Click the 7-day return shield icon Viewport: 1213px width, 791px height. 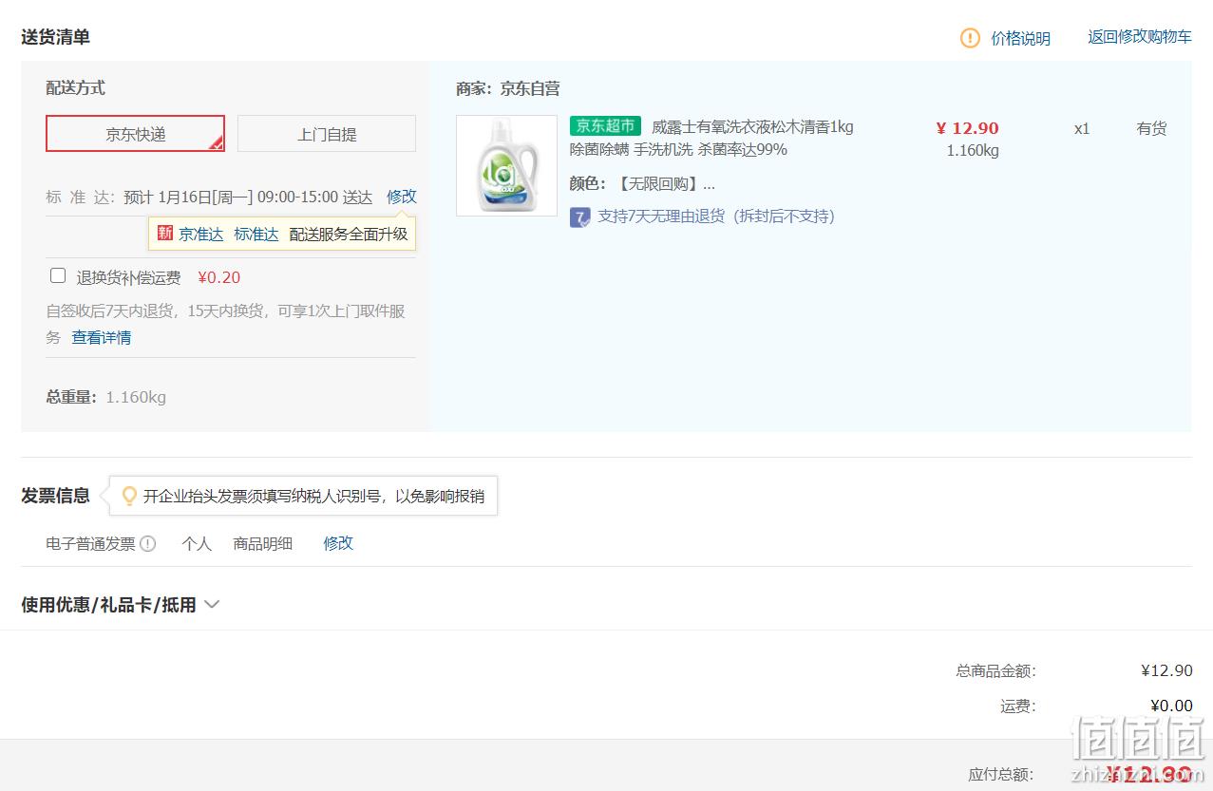tap(580, 217)
